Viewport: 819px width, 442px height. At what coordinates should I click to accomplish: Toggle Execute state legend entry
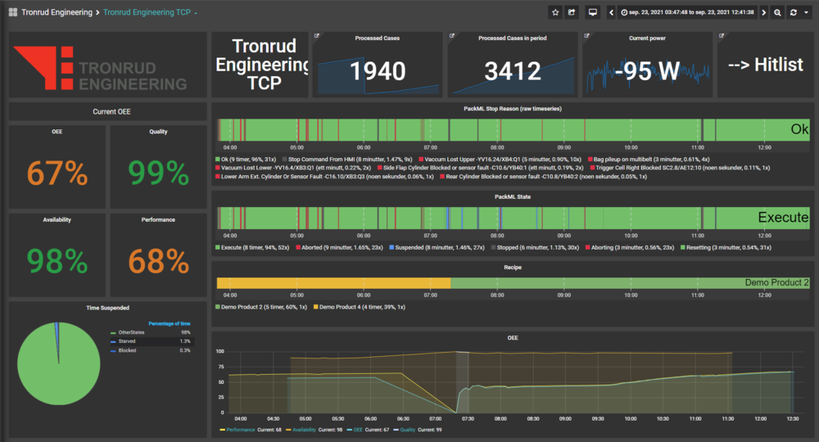click(252, 247)
